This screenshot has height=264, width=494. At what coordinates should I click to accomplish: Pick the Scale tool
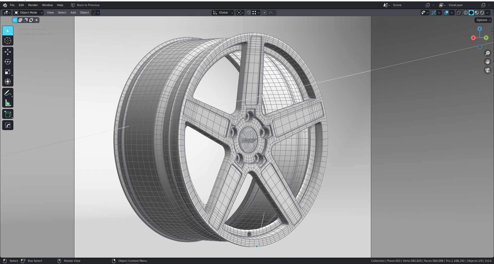click(8, 72)
